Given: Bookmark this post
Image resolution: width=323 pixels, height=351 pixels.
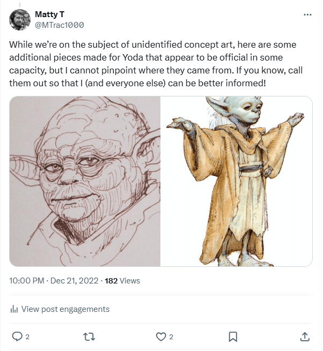Looking at the screenshot, I should [233, 337].
